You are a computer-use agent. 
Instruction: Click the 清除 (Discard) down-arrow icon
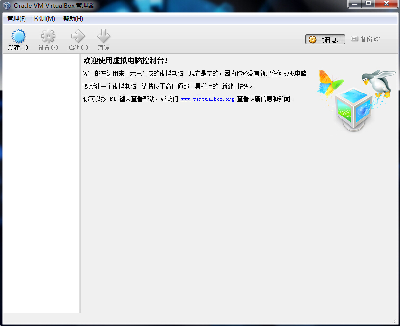[x=103, y=37]
